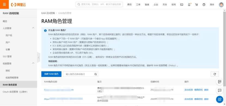Click the RAM角色管理 page heading
The width and height of the screenshot is (226, 106).
[57, 21]
